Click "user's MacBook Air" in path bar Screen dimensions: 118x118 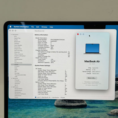(44, 97)
